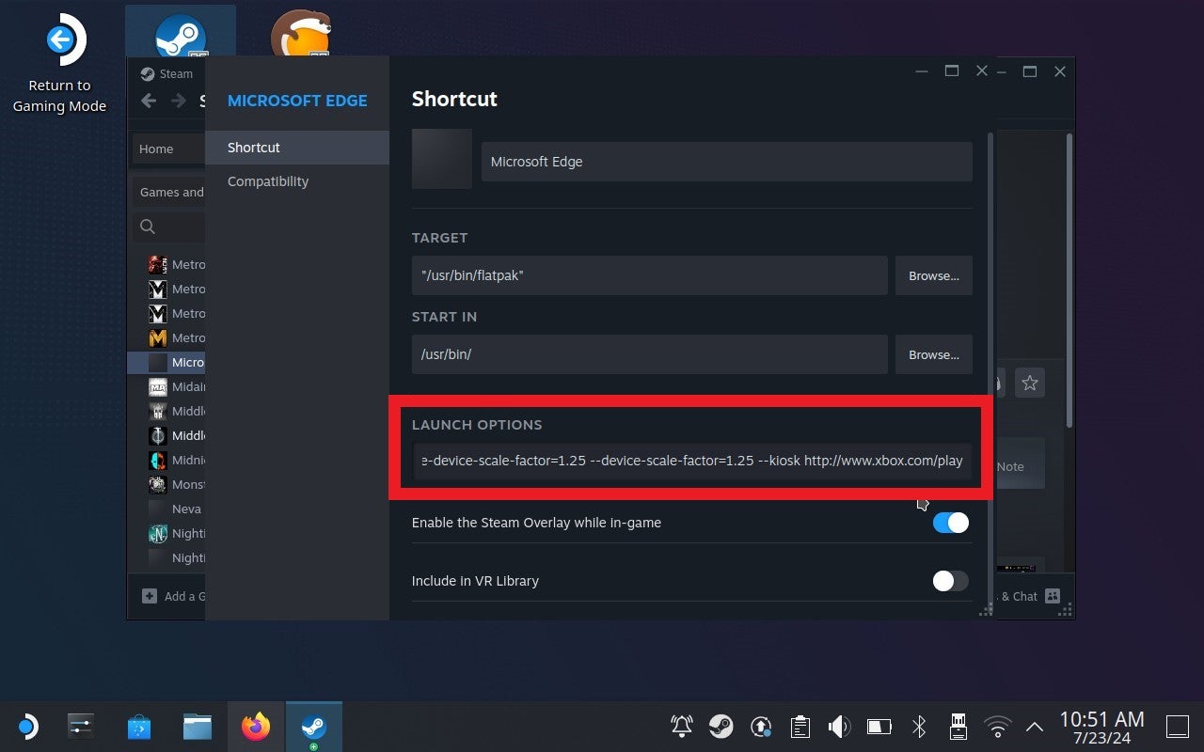Expand the hidden tray icons chevron
1204x752 pixels.
[1034, 726]
